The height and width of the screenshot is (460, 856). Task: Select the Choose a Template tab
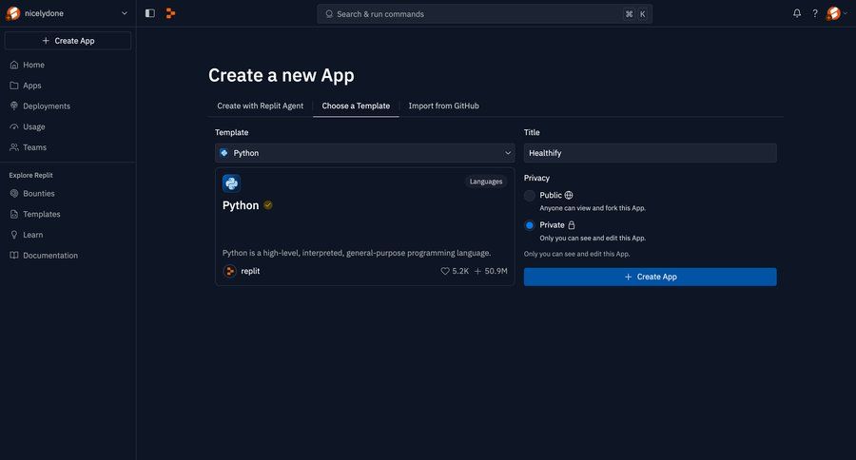pos(356,105)
